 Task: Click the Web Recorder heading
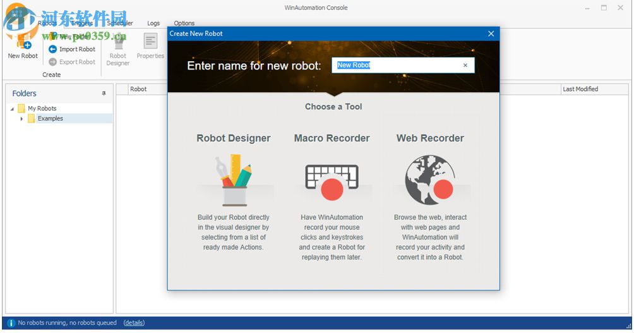pos(430,138)
